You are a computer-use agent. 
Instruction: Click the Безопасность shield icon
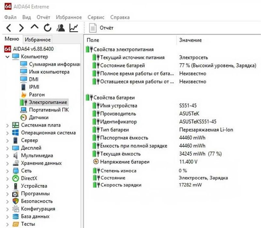point(16,201)
